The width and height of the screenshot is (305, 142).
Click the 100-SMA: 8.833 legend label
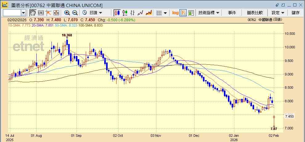pyautogui.click(x=90, y=25)
